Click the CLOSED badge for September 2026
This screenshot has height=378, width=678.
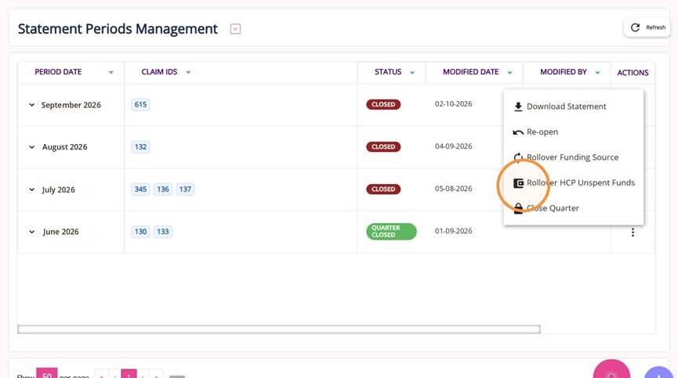coord(383,104)
